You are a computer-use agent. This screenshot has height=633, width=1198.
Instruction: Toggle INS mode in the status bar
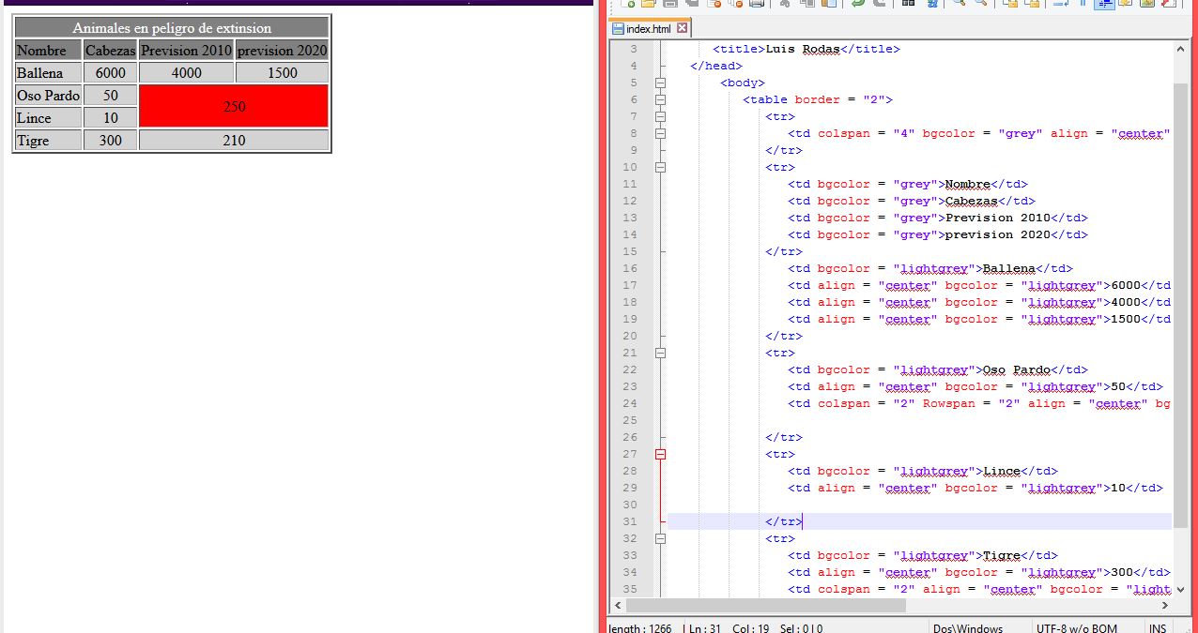tap(1158, 627)
